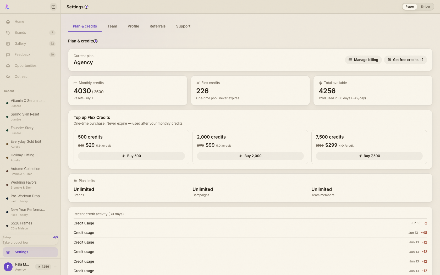The image size is (440, 275).
Task: Click the Outreach cloud icon
Action: [8, 77]
